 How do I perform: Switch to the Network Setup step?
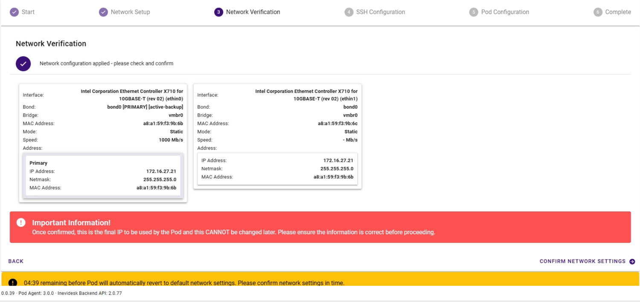click(x=129, y=12)
